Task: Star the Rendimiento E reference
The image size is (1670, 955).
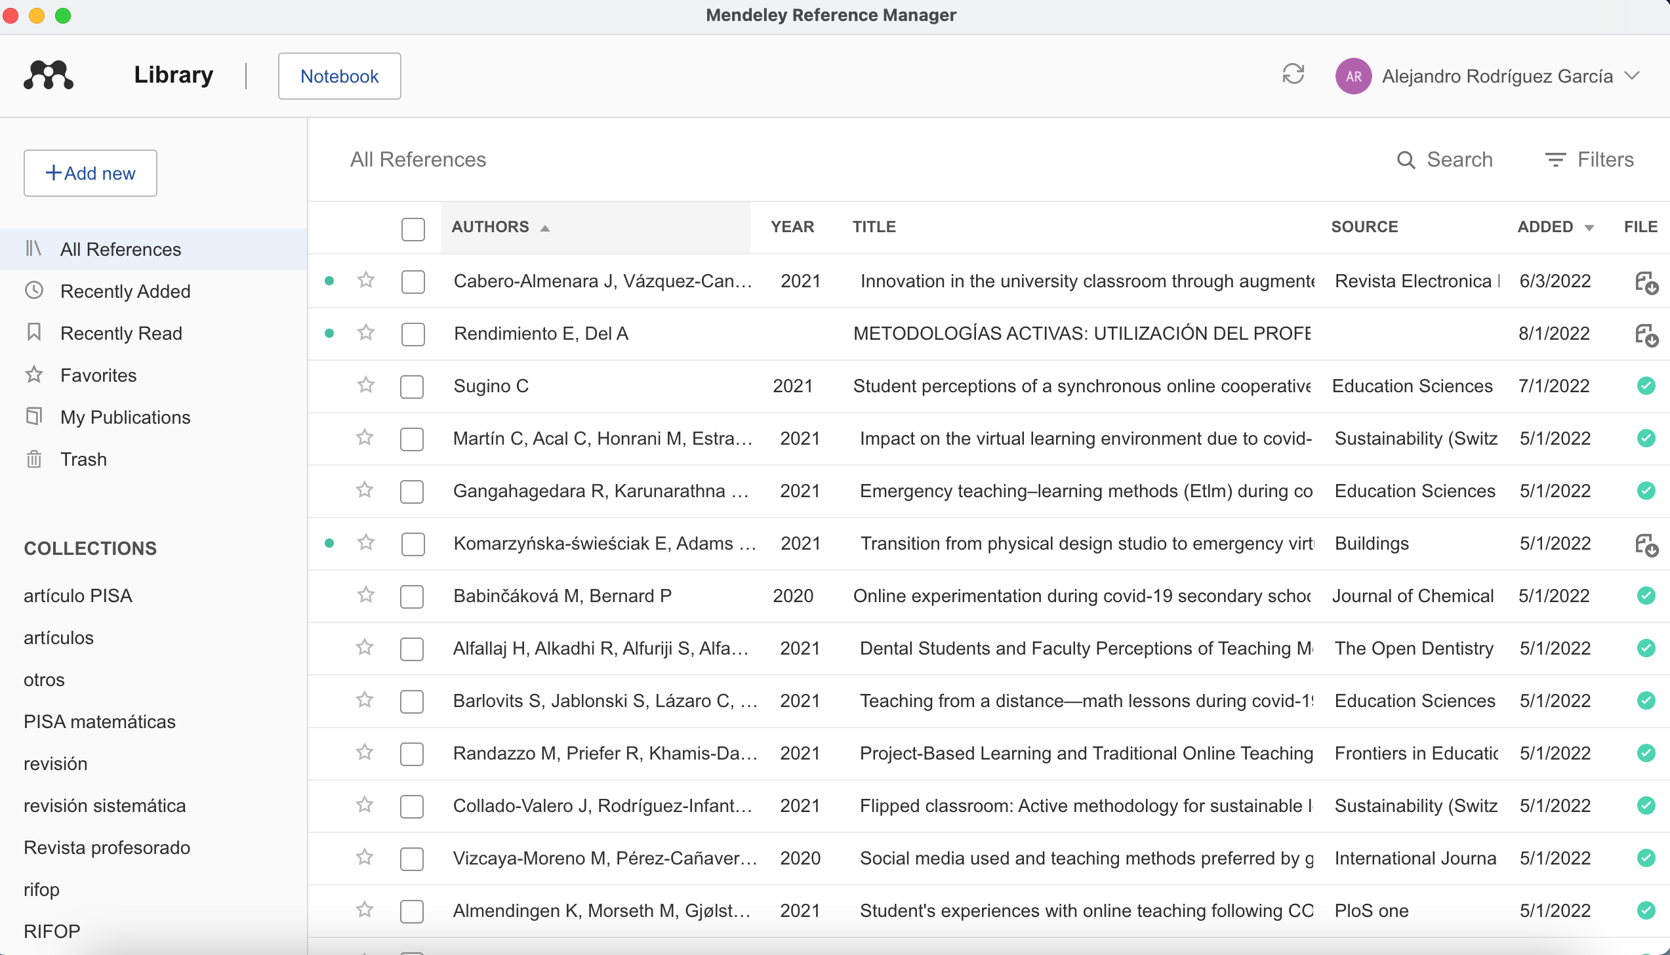Action: tap(366, 333)
